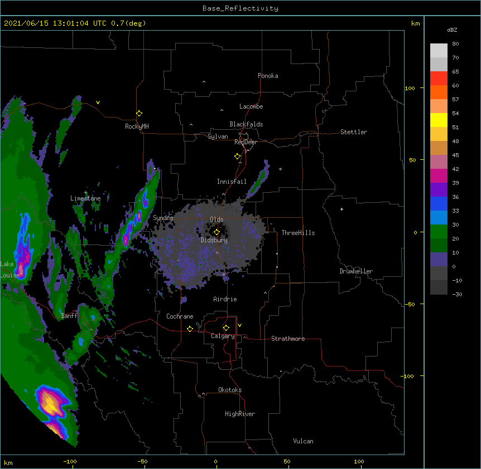Click the Banff label
This screenshot has width=481, height=469.
69,316
